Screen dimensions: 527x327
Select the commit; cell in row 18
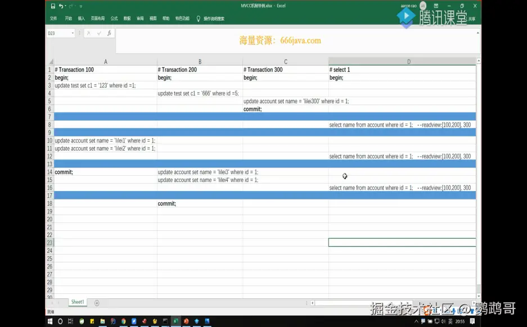click(x=200, y=203)
